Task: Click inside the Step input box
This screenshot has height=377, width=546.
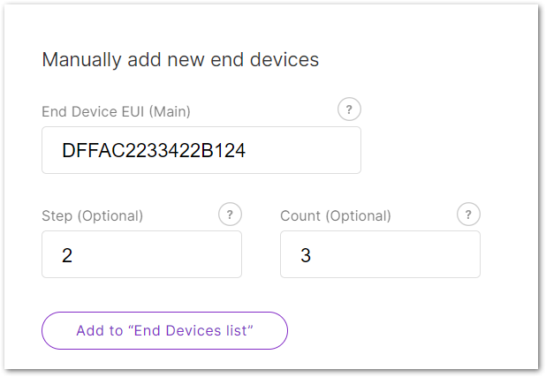Action: (141, 254)
